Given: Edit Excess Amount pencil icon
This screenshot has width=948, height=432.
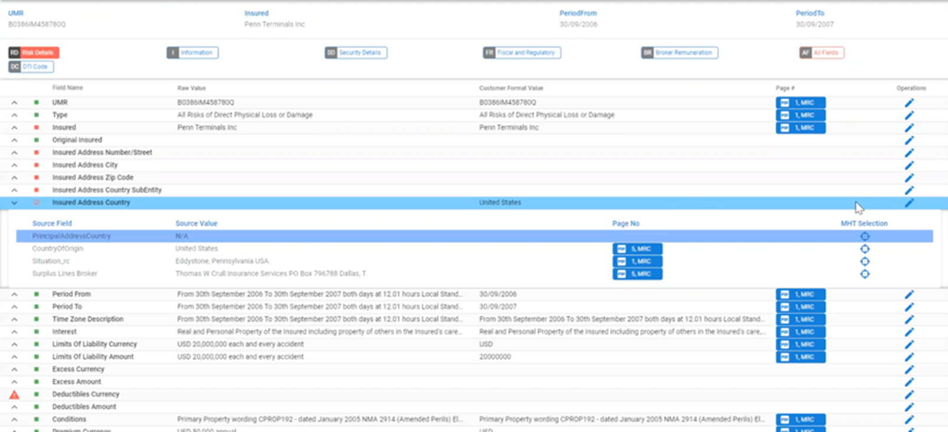Looking at the screenshot, I should (909, 382).
